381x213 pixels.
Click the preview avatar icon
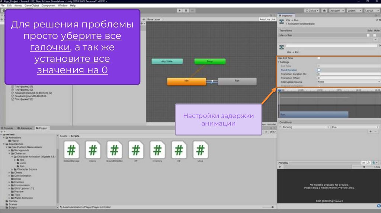[374, 163]
